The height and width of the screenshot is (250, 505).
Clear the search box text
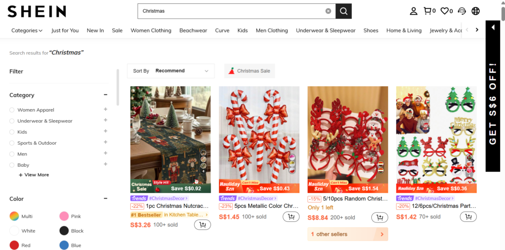328,11
